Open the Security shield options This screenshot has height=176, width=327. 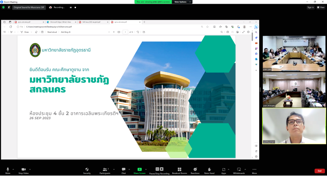tap(87, 169)
